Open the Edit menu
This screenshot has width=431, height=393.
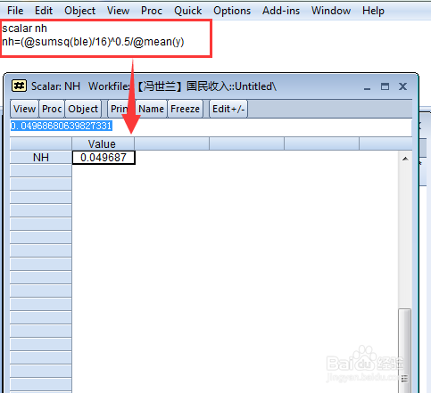click(x=44, y=11)
